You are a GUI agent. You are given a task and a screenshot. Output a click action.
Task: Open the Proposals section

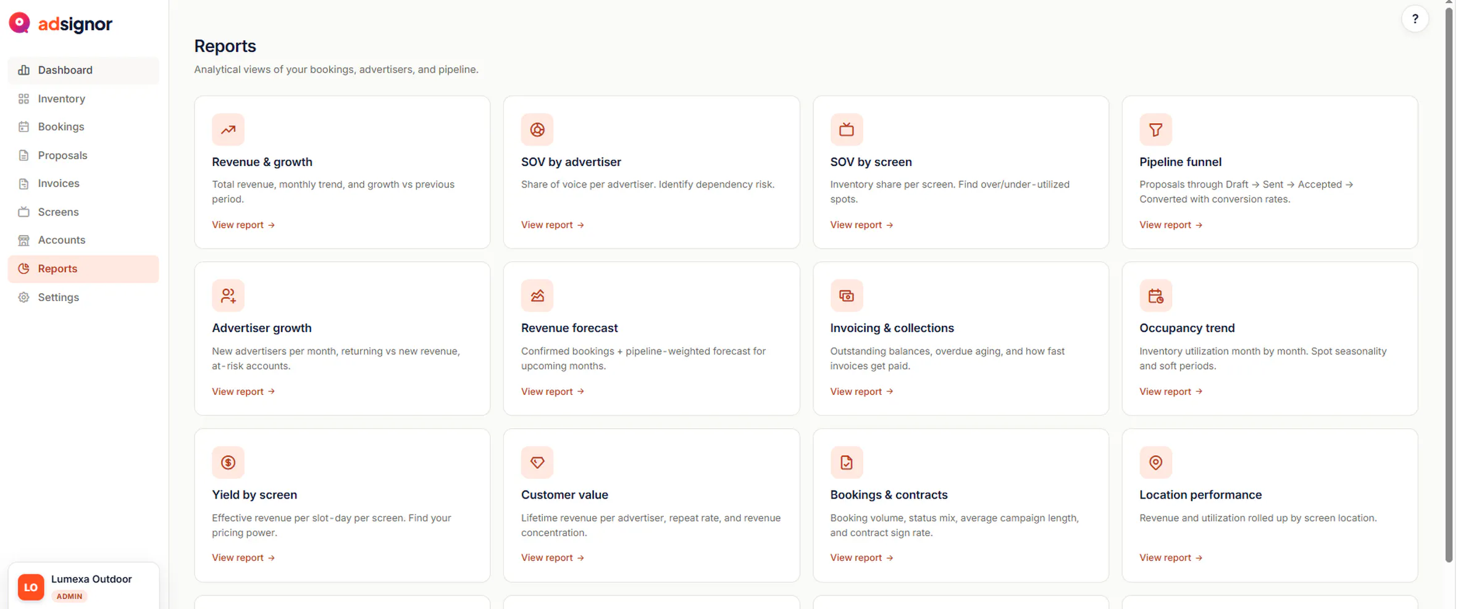[x=83, y=155]
